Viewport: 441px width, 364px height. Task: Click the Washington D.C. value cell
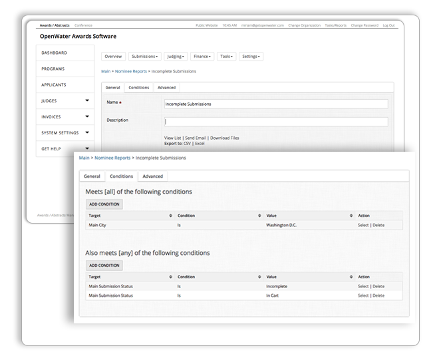tap(281, 225)
